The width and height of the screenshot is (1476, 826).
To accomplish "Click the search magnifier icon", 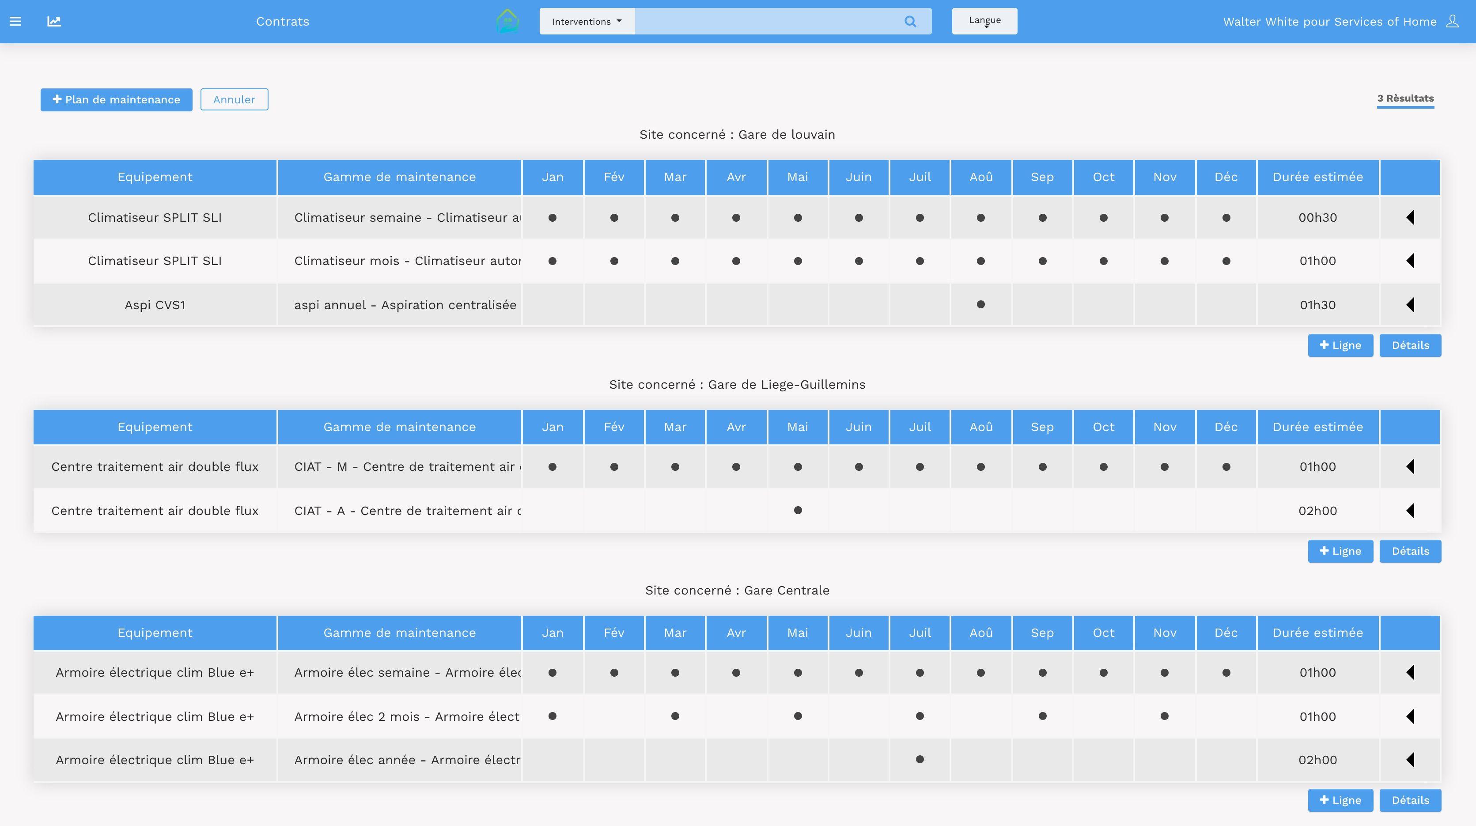I will [x=909, y=20].
